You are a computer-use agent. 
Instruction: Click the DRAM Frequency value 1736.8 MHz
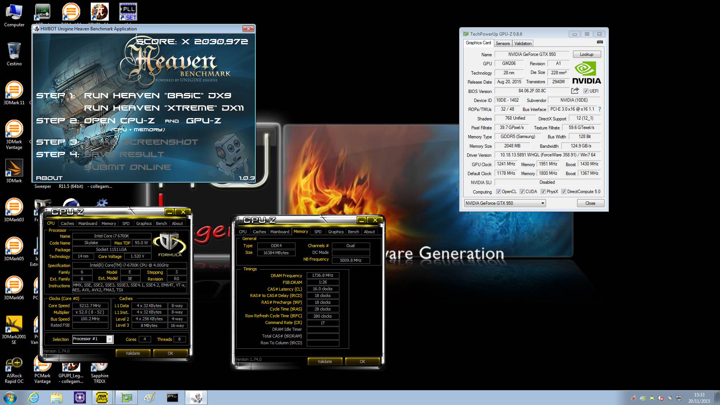322,275
